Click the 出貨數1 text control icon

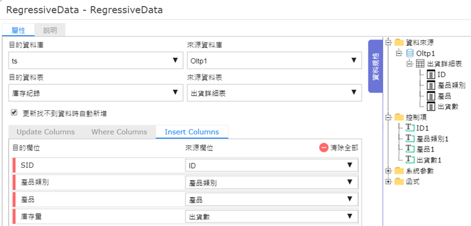tap(410, 159)
